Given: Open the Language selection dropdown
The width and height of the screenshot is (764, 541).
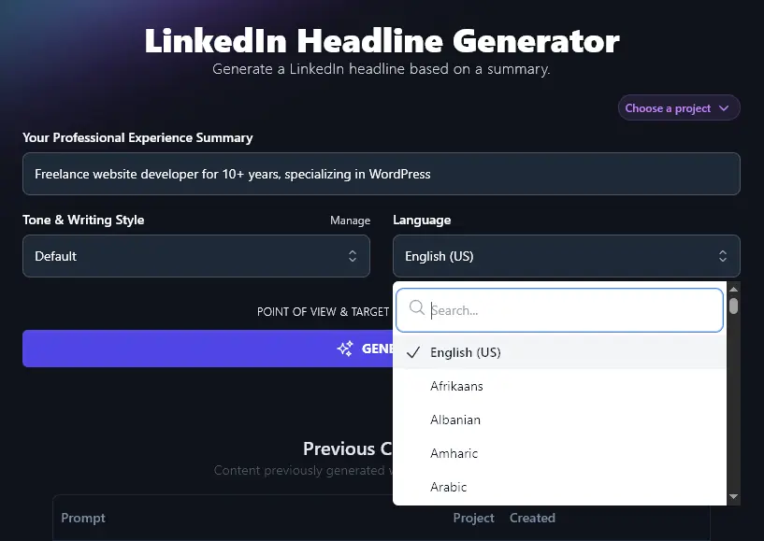Looking at the screenshot, I should [566, 255].
